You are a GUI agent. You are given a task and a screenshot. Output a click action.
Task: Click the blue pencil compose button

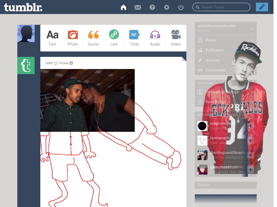262,7
